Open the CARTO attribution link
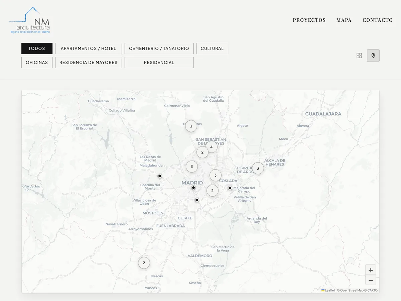This screenshot has width=401, height=301. tap(372, 290)
